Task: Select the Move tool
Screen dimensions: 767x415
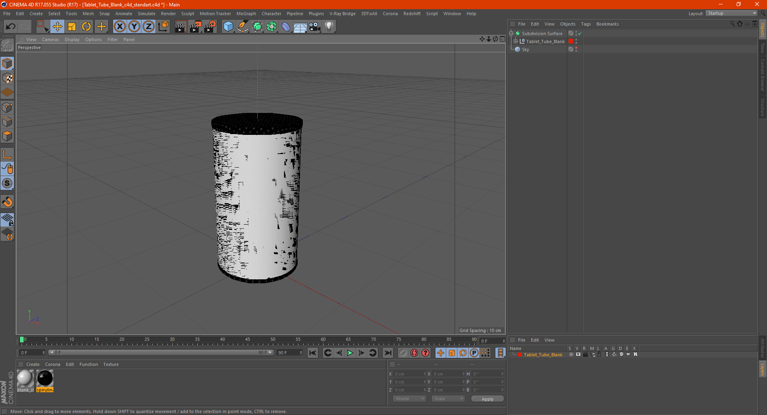Action: (57, 27)
